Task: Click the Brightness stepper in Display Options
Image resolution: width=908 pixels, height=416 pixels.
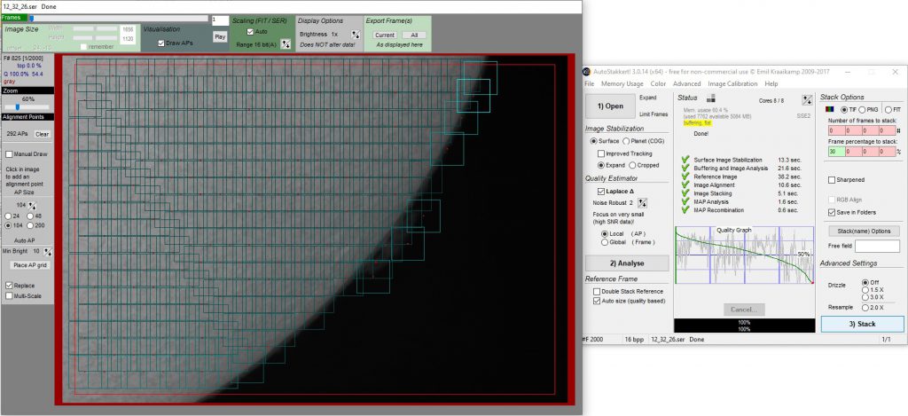Action: (x=355, y=34)
